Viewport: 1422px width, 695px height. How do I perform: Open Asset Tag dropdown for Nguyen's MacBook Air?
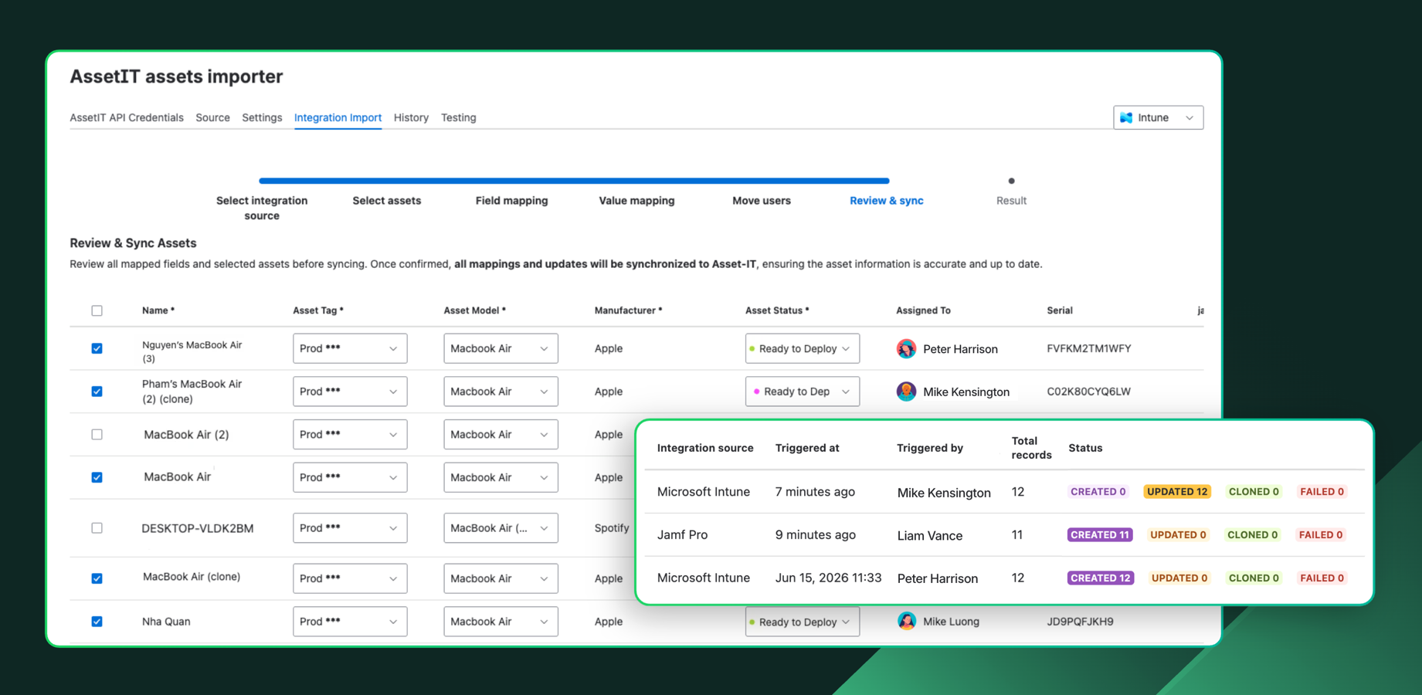coord(350,348)
